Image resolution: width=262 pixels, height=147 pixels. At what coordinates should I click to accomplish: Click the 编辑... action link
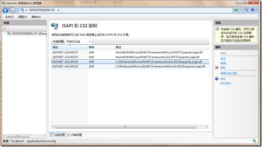224,63
